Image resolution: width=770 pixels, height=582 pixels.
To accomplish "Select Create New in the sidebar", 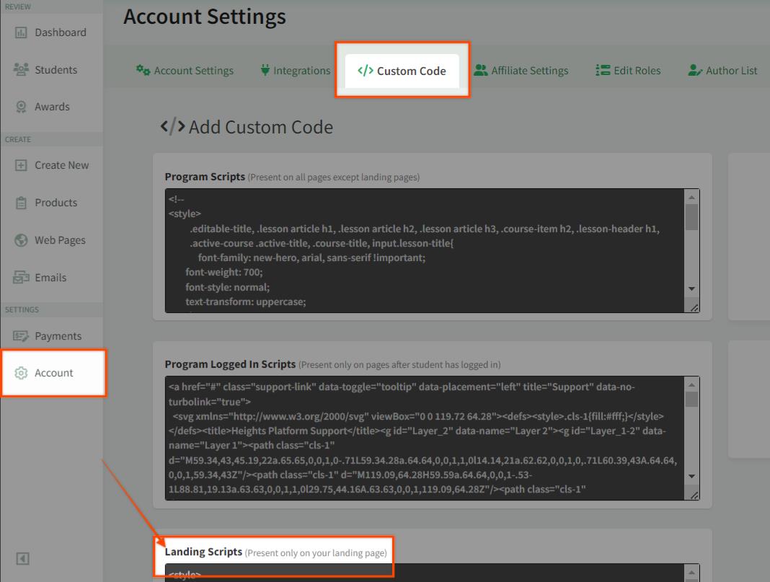I will click(x=52, y=166).
